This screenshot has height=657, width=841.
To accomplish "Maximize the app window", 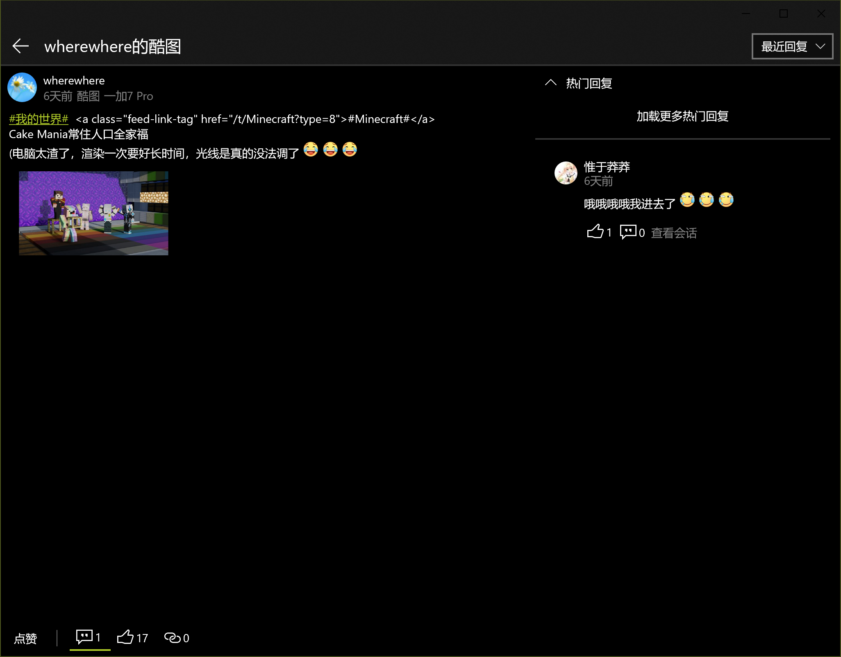I will (x=784, y=14).
